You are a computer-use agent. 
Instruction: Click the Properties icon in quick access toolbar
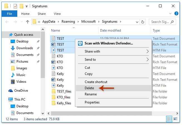pos(15,6)
